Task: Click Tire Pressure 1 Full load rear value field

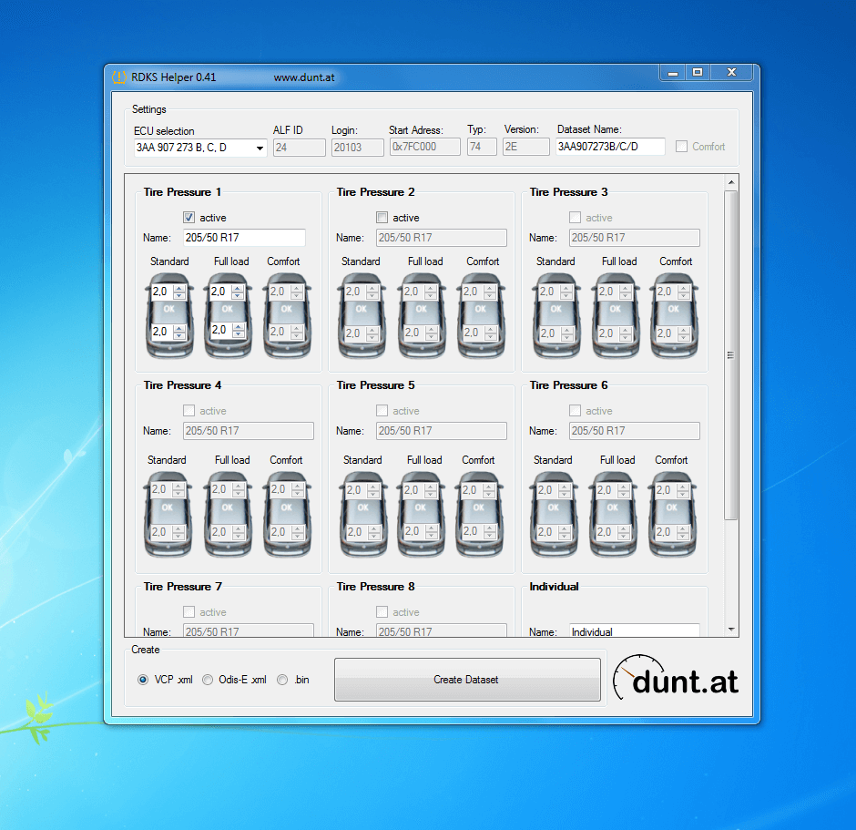Action: click(221, 330)
